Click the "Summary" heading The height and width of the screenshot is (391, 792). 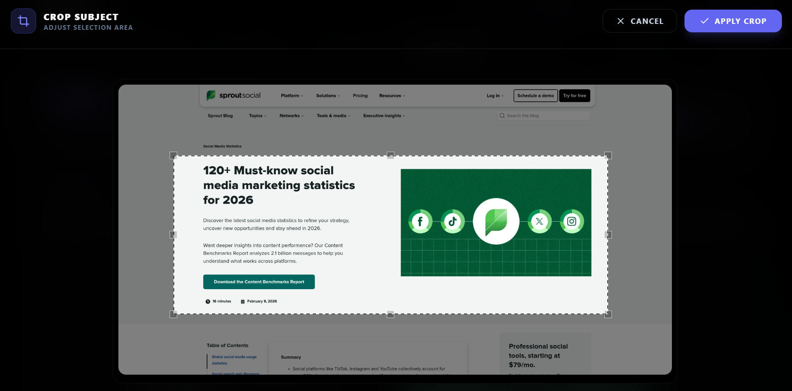[x=291, y=357]
